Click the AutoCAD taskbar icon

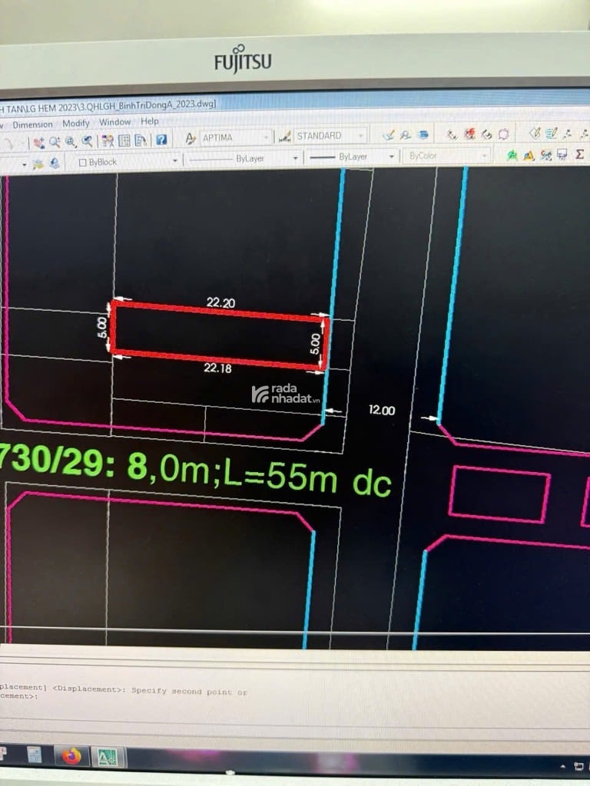tap(108, 757)
